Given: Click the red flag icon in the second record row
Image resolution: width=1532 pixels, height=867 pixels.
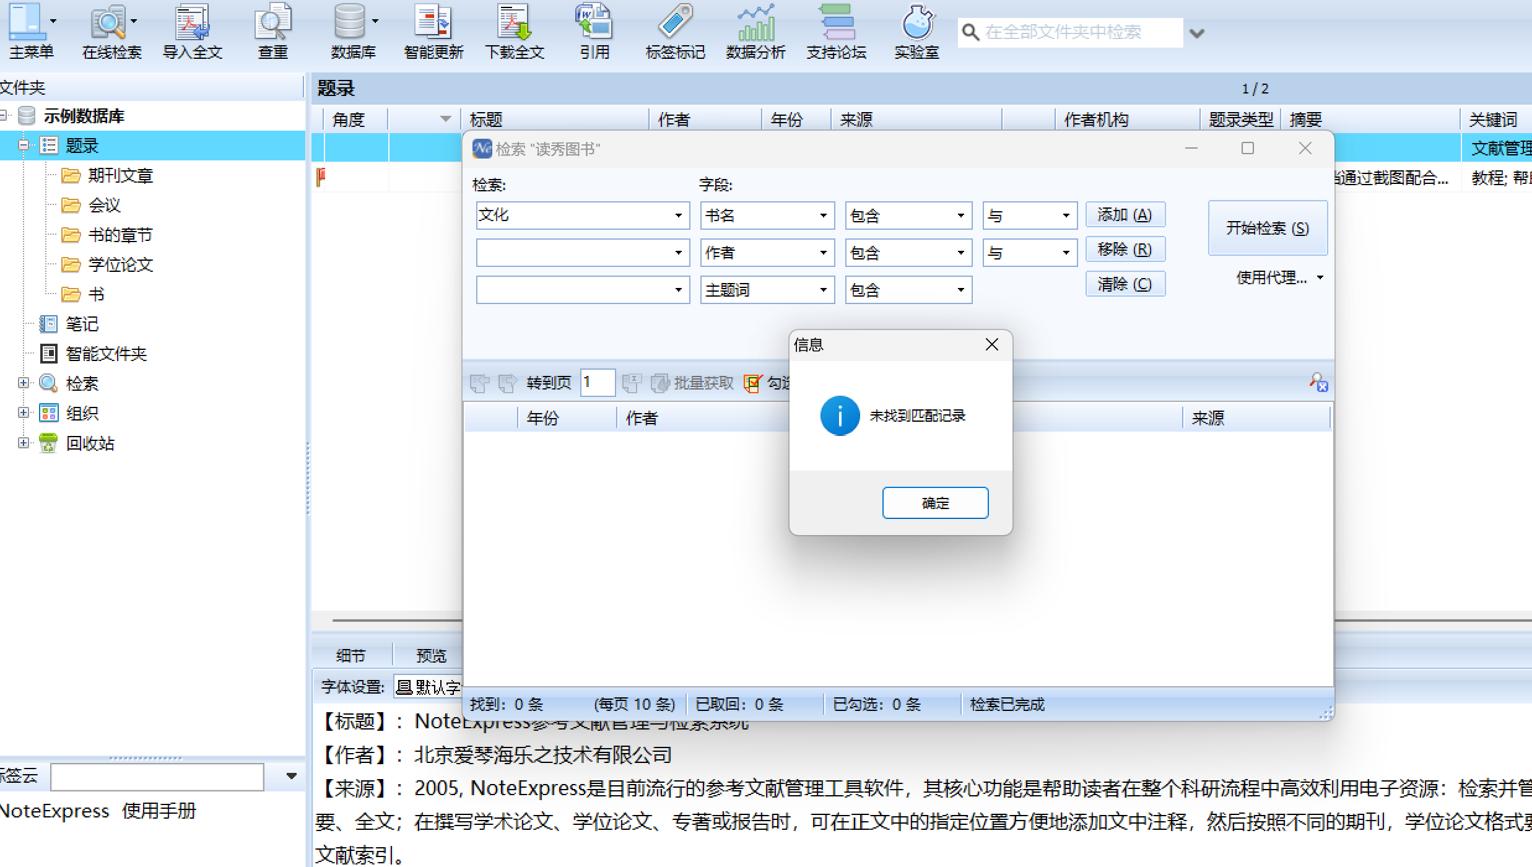Looking at the screenshot, I should tap(321, 177).
